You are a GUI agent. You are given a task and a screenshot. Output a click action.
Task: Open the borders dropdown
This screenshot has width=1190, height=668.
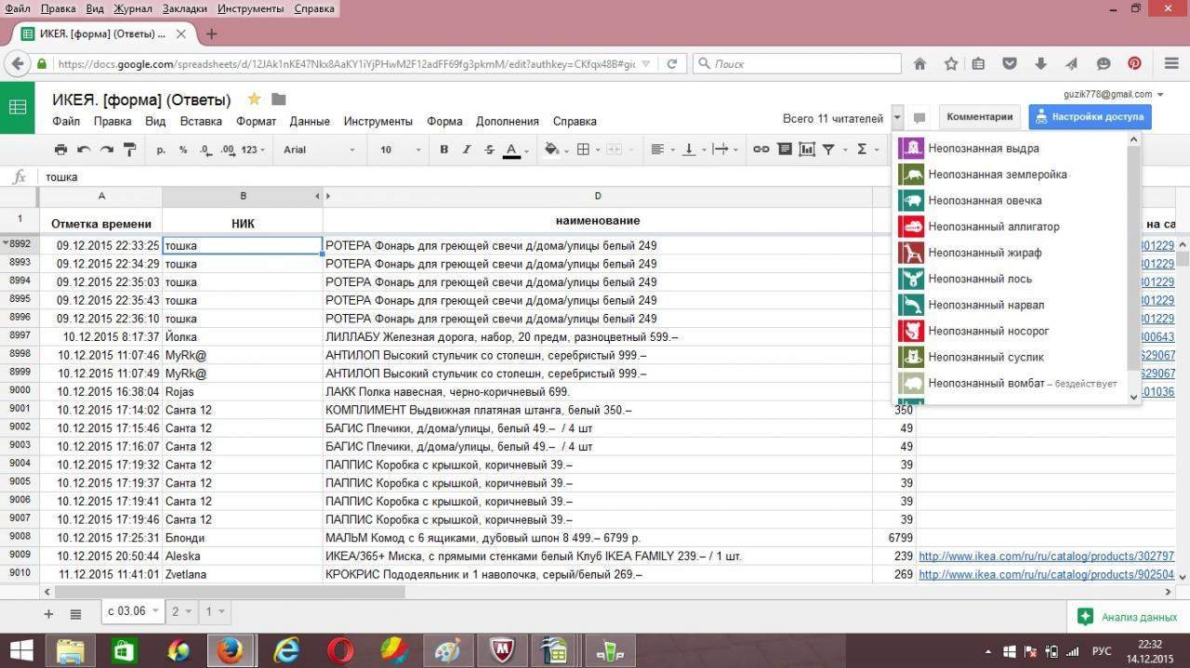(x=588, y=150)
